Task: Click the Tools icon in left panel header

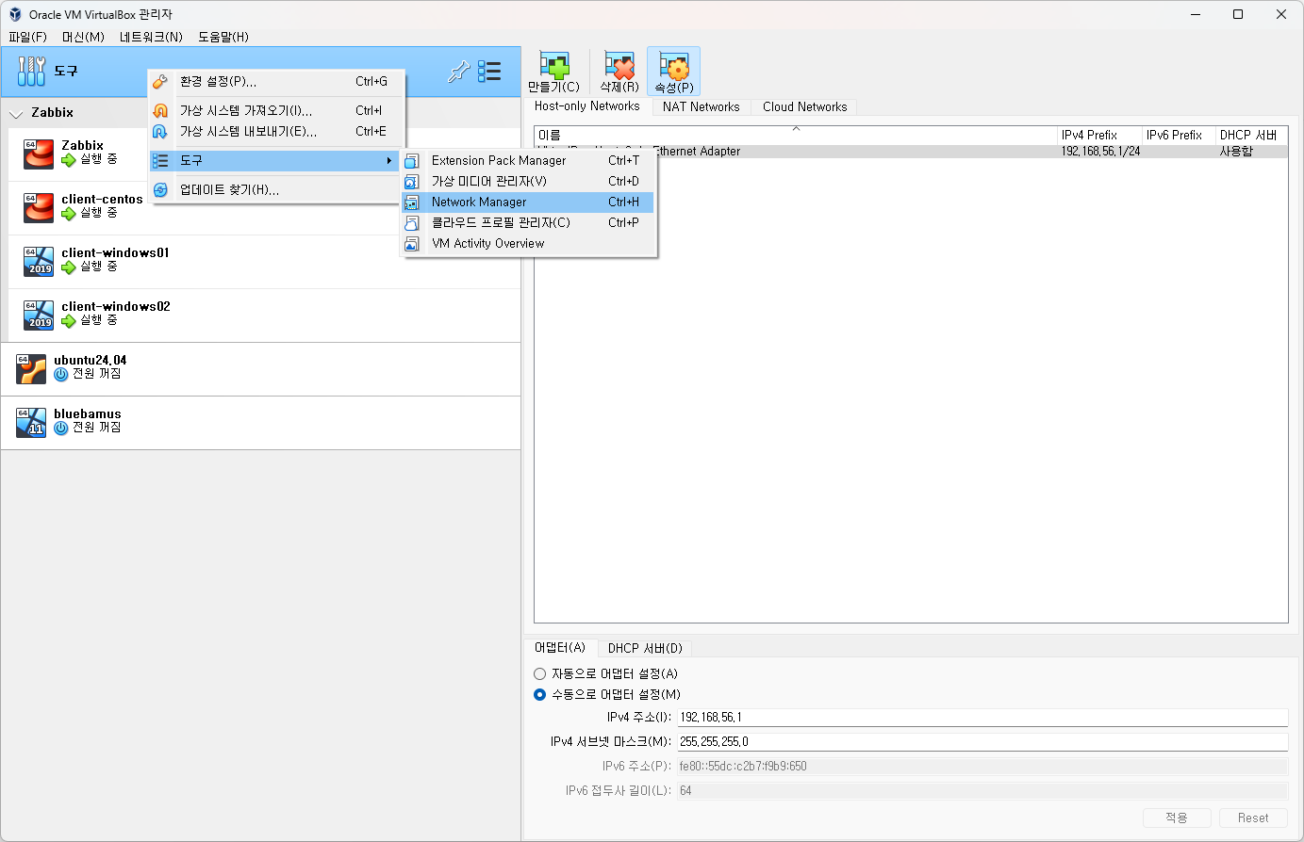Action: point(31,71)
